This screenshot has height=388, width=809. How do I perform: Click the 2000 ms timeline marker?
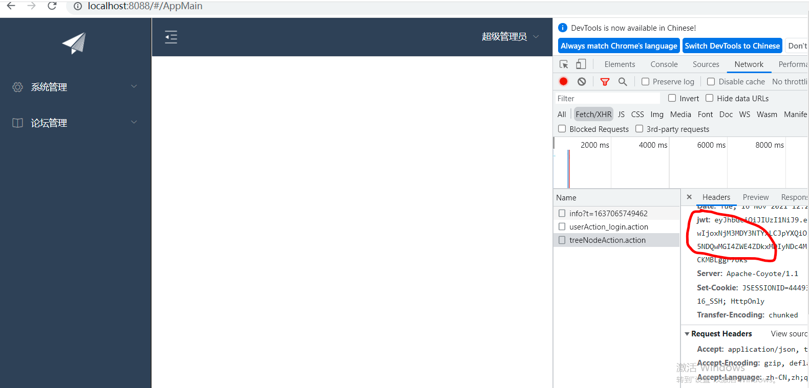595,145
